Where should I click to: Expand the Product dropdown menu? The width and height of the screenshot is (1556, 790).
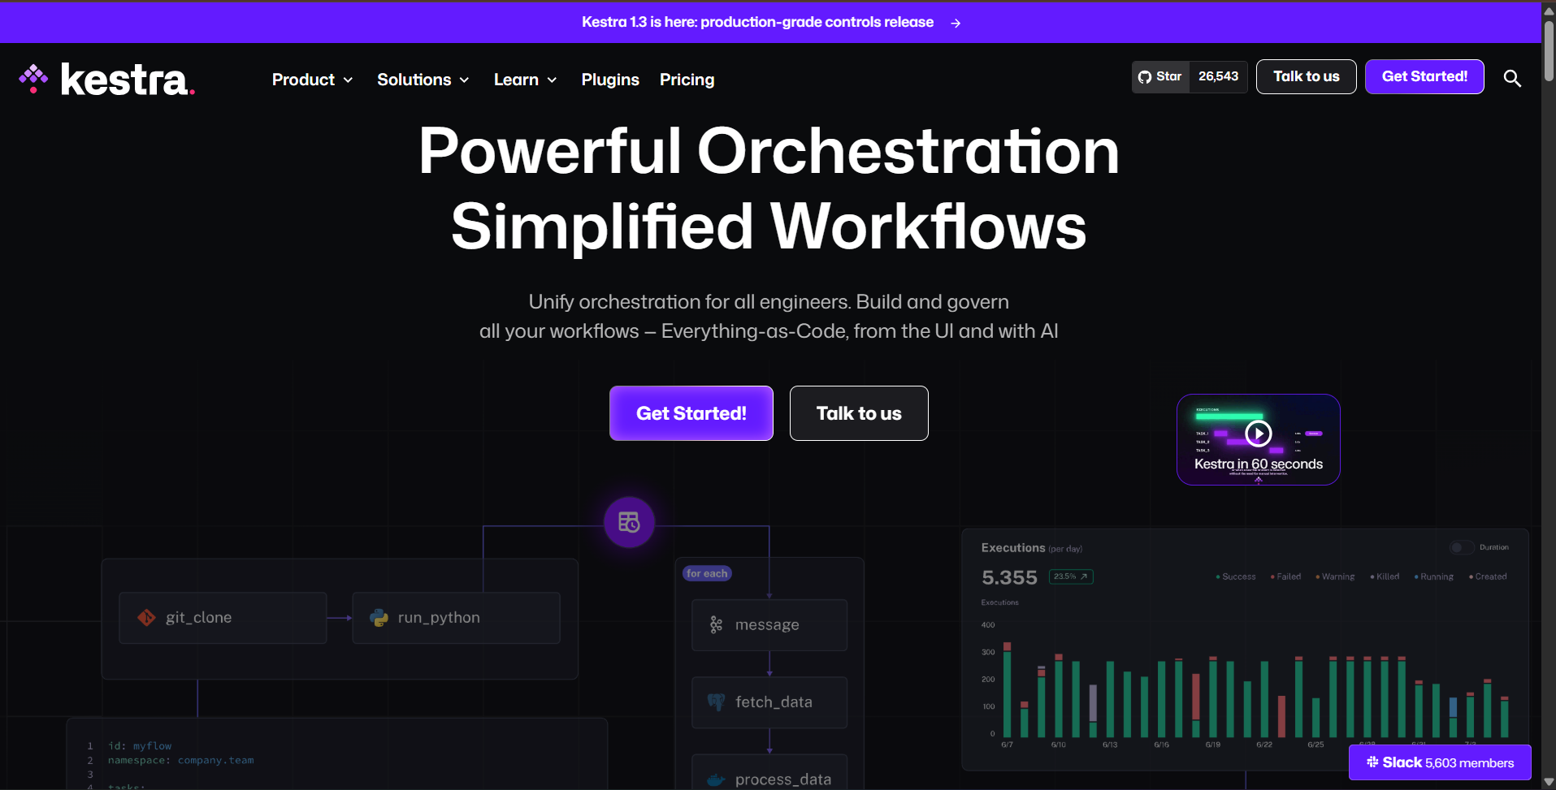[x=312, y=80]
